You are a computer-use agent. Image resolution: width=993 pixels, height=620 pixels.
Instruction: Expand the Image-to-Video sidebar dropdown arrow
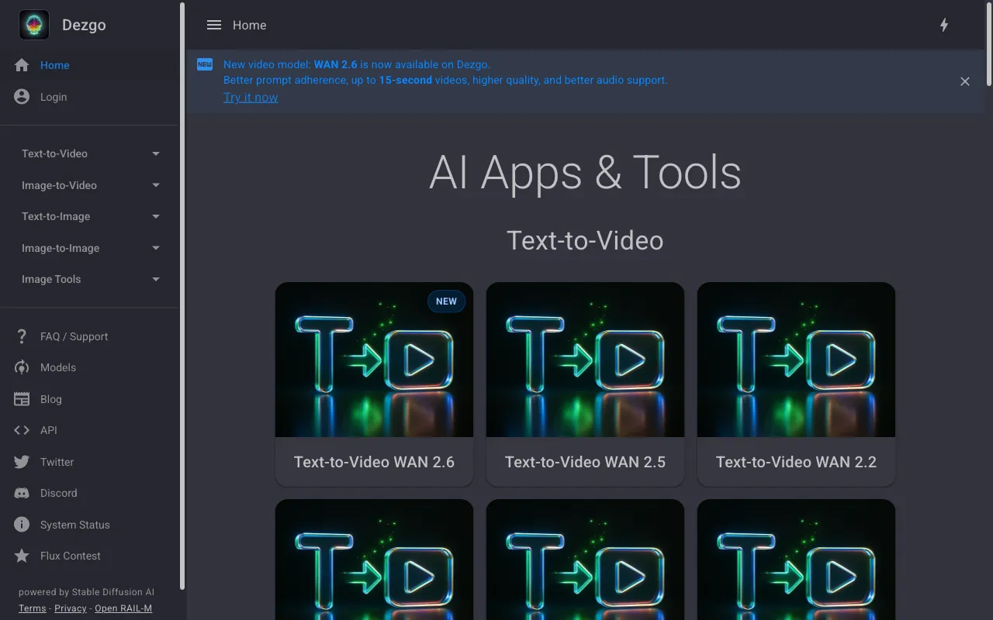[156, 185]
